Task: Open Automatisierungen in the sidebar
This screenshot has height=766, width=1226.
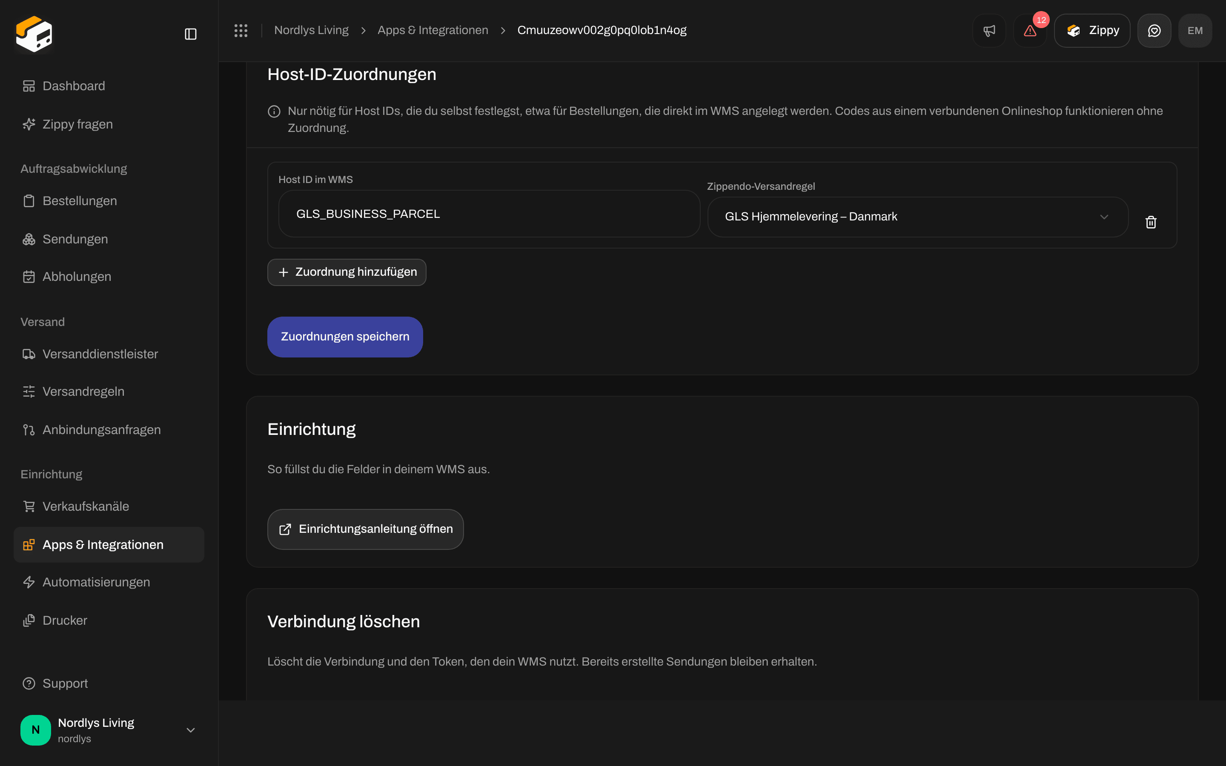Action: pos(109,582)
